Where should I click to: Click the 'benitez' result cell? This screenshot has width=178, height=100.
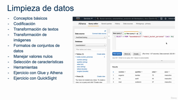click(137, 75)
